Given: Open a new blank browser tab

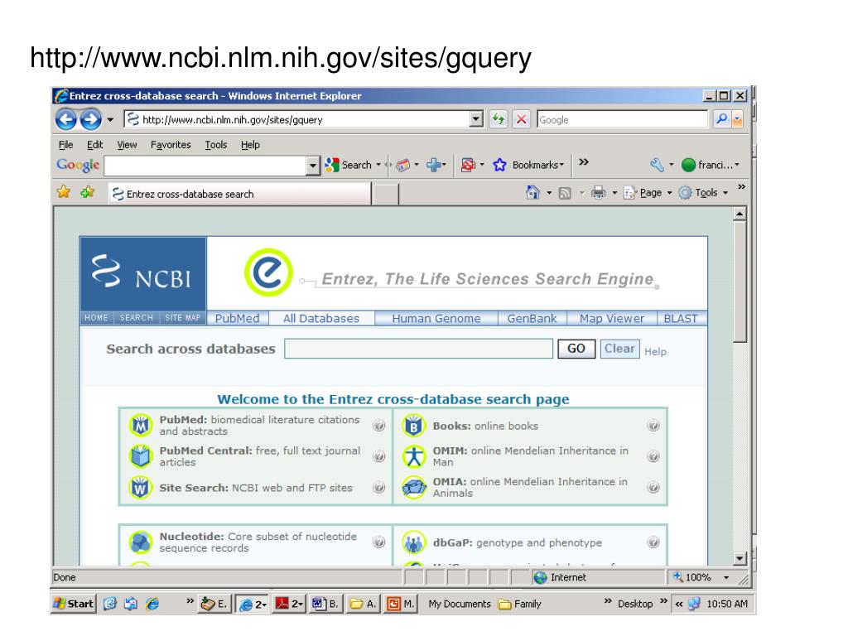Looking at the screenshot, I should click(386, 195).
